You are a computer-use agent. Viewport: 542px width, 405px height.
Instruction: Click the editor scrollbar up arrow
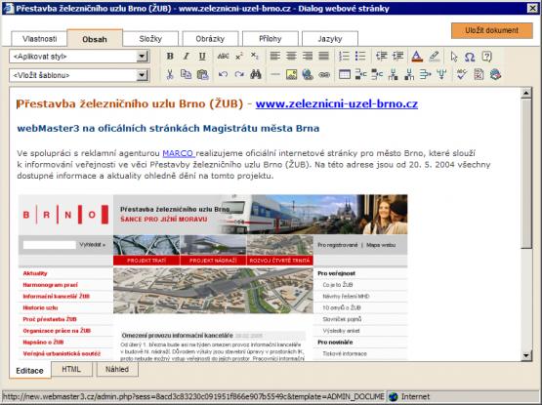[x=526, y=93]
